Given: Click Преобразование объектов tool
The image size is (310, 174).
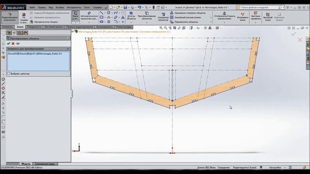Looking at the screenshot, I should click(x=146, y=15).
